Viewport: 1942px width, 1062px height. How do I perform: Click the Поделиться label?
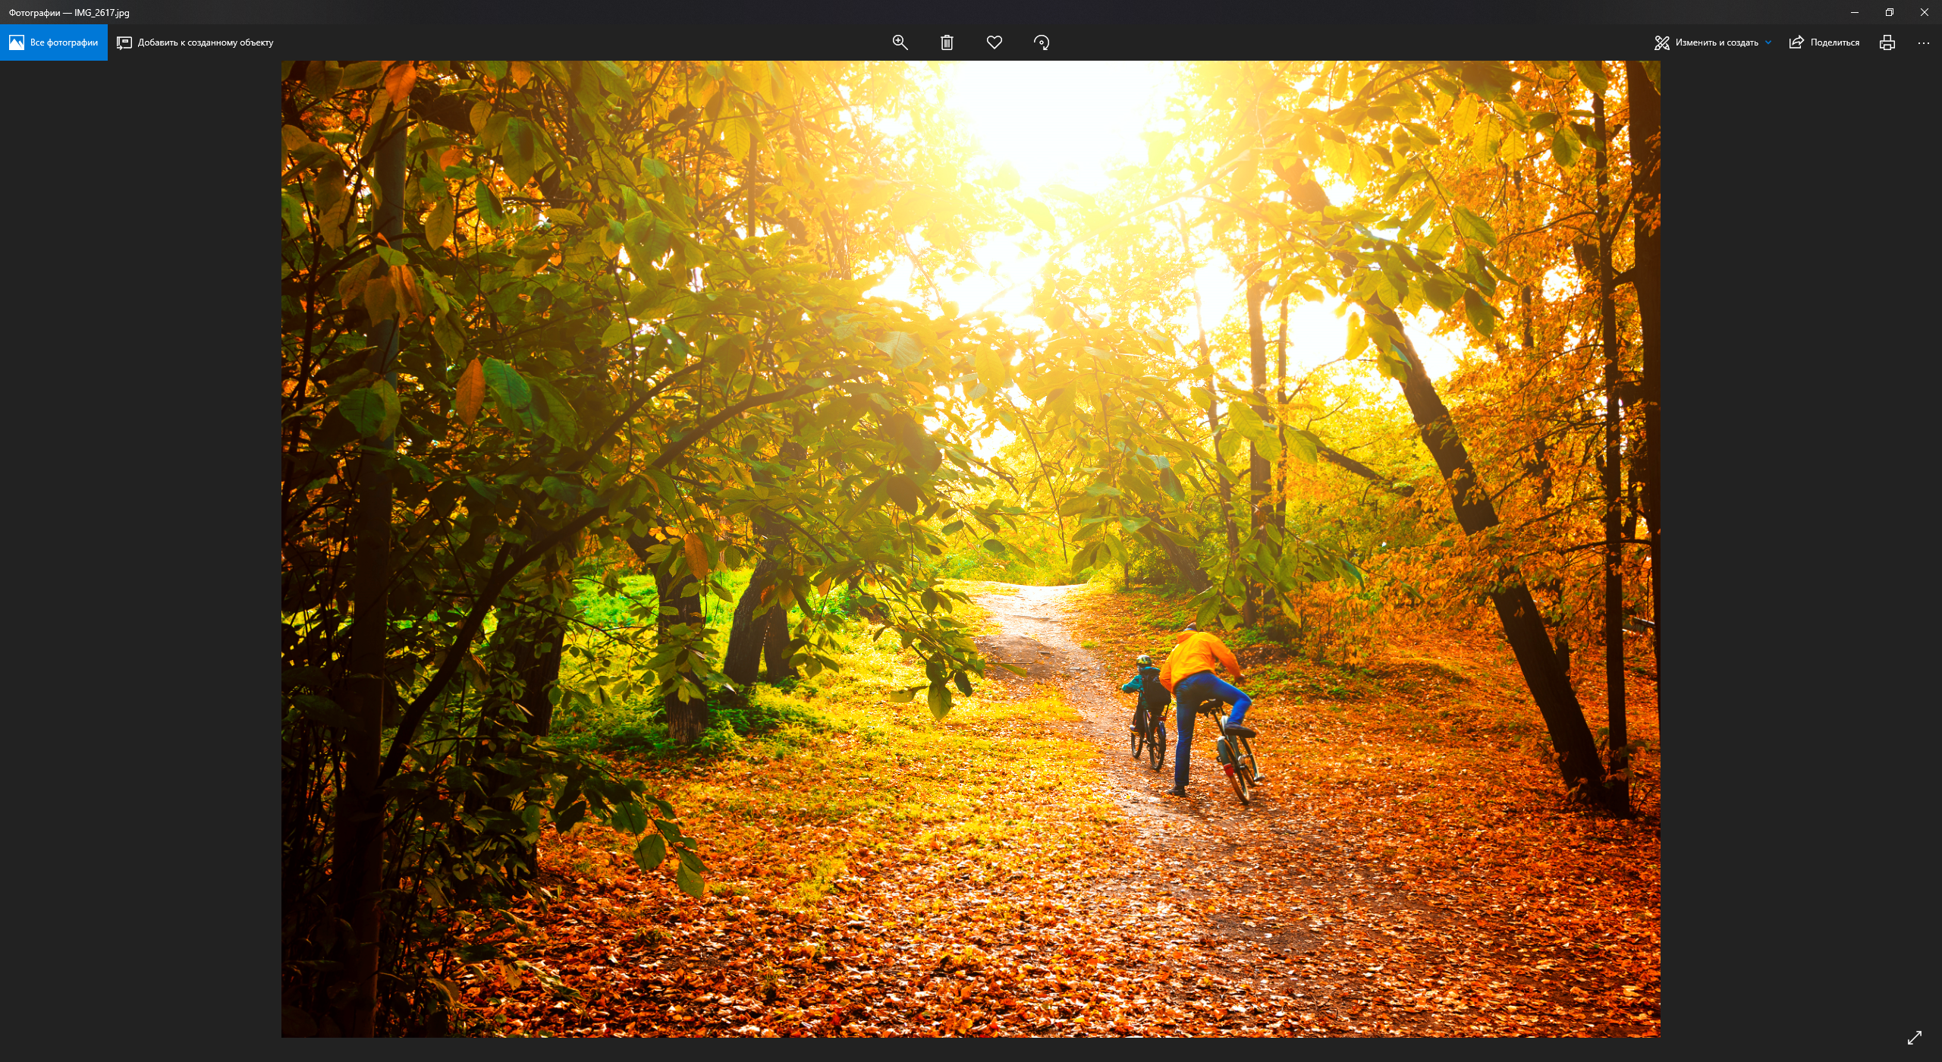(1834, 42)
